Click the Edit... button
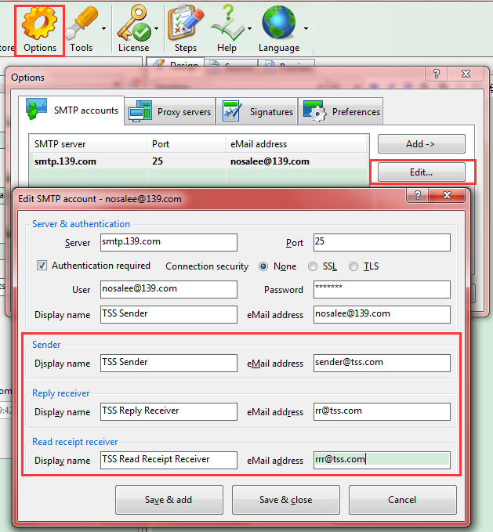 tap(422, 172)
